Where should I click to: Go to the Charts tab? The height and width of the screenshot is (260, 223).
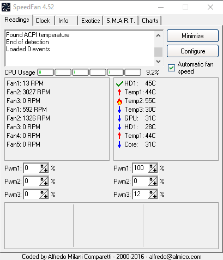coord(150,21)
